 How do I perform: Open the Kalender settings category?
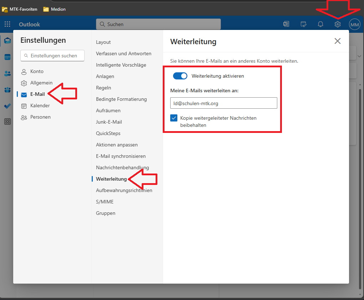coord(40,105)
